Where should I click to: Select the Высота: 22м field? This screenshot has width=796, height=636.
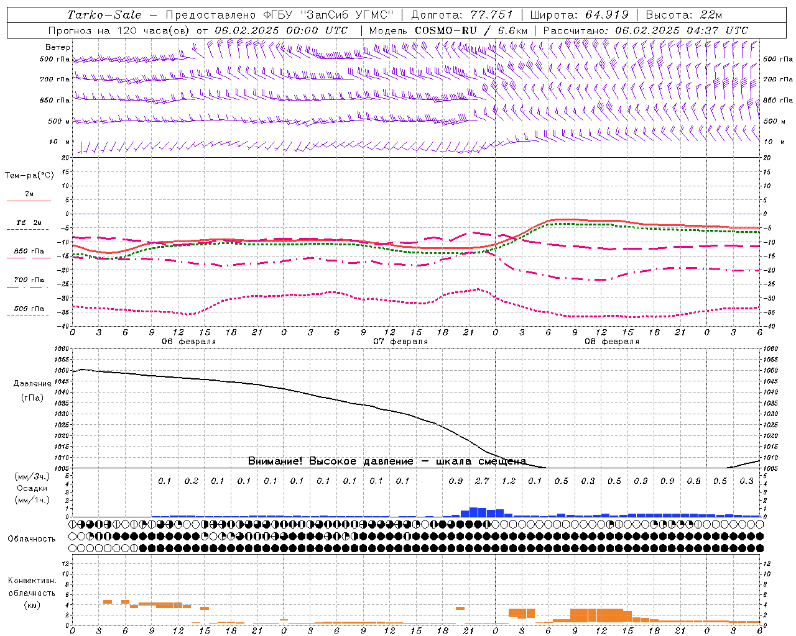click(x=683, y=15)
